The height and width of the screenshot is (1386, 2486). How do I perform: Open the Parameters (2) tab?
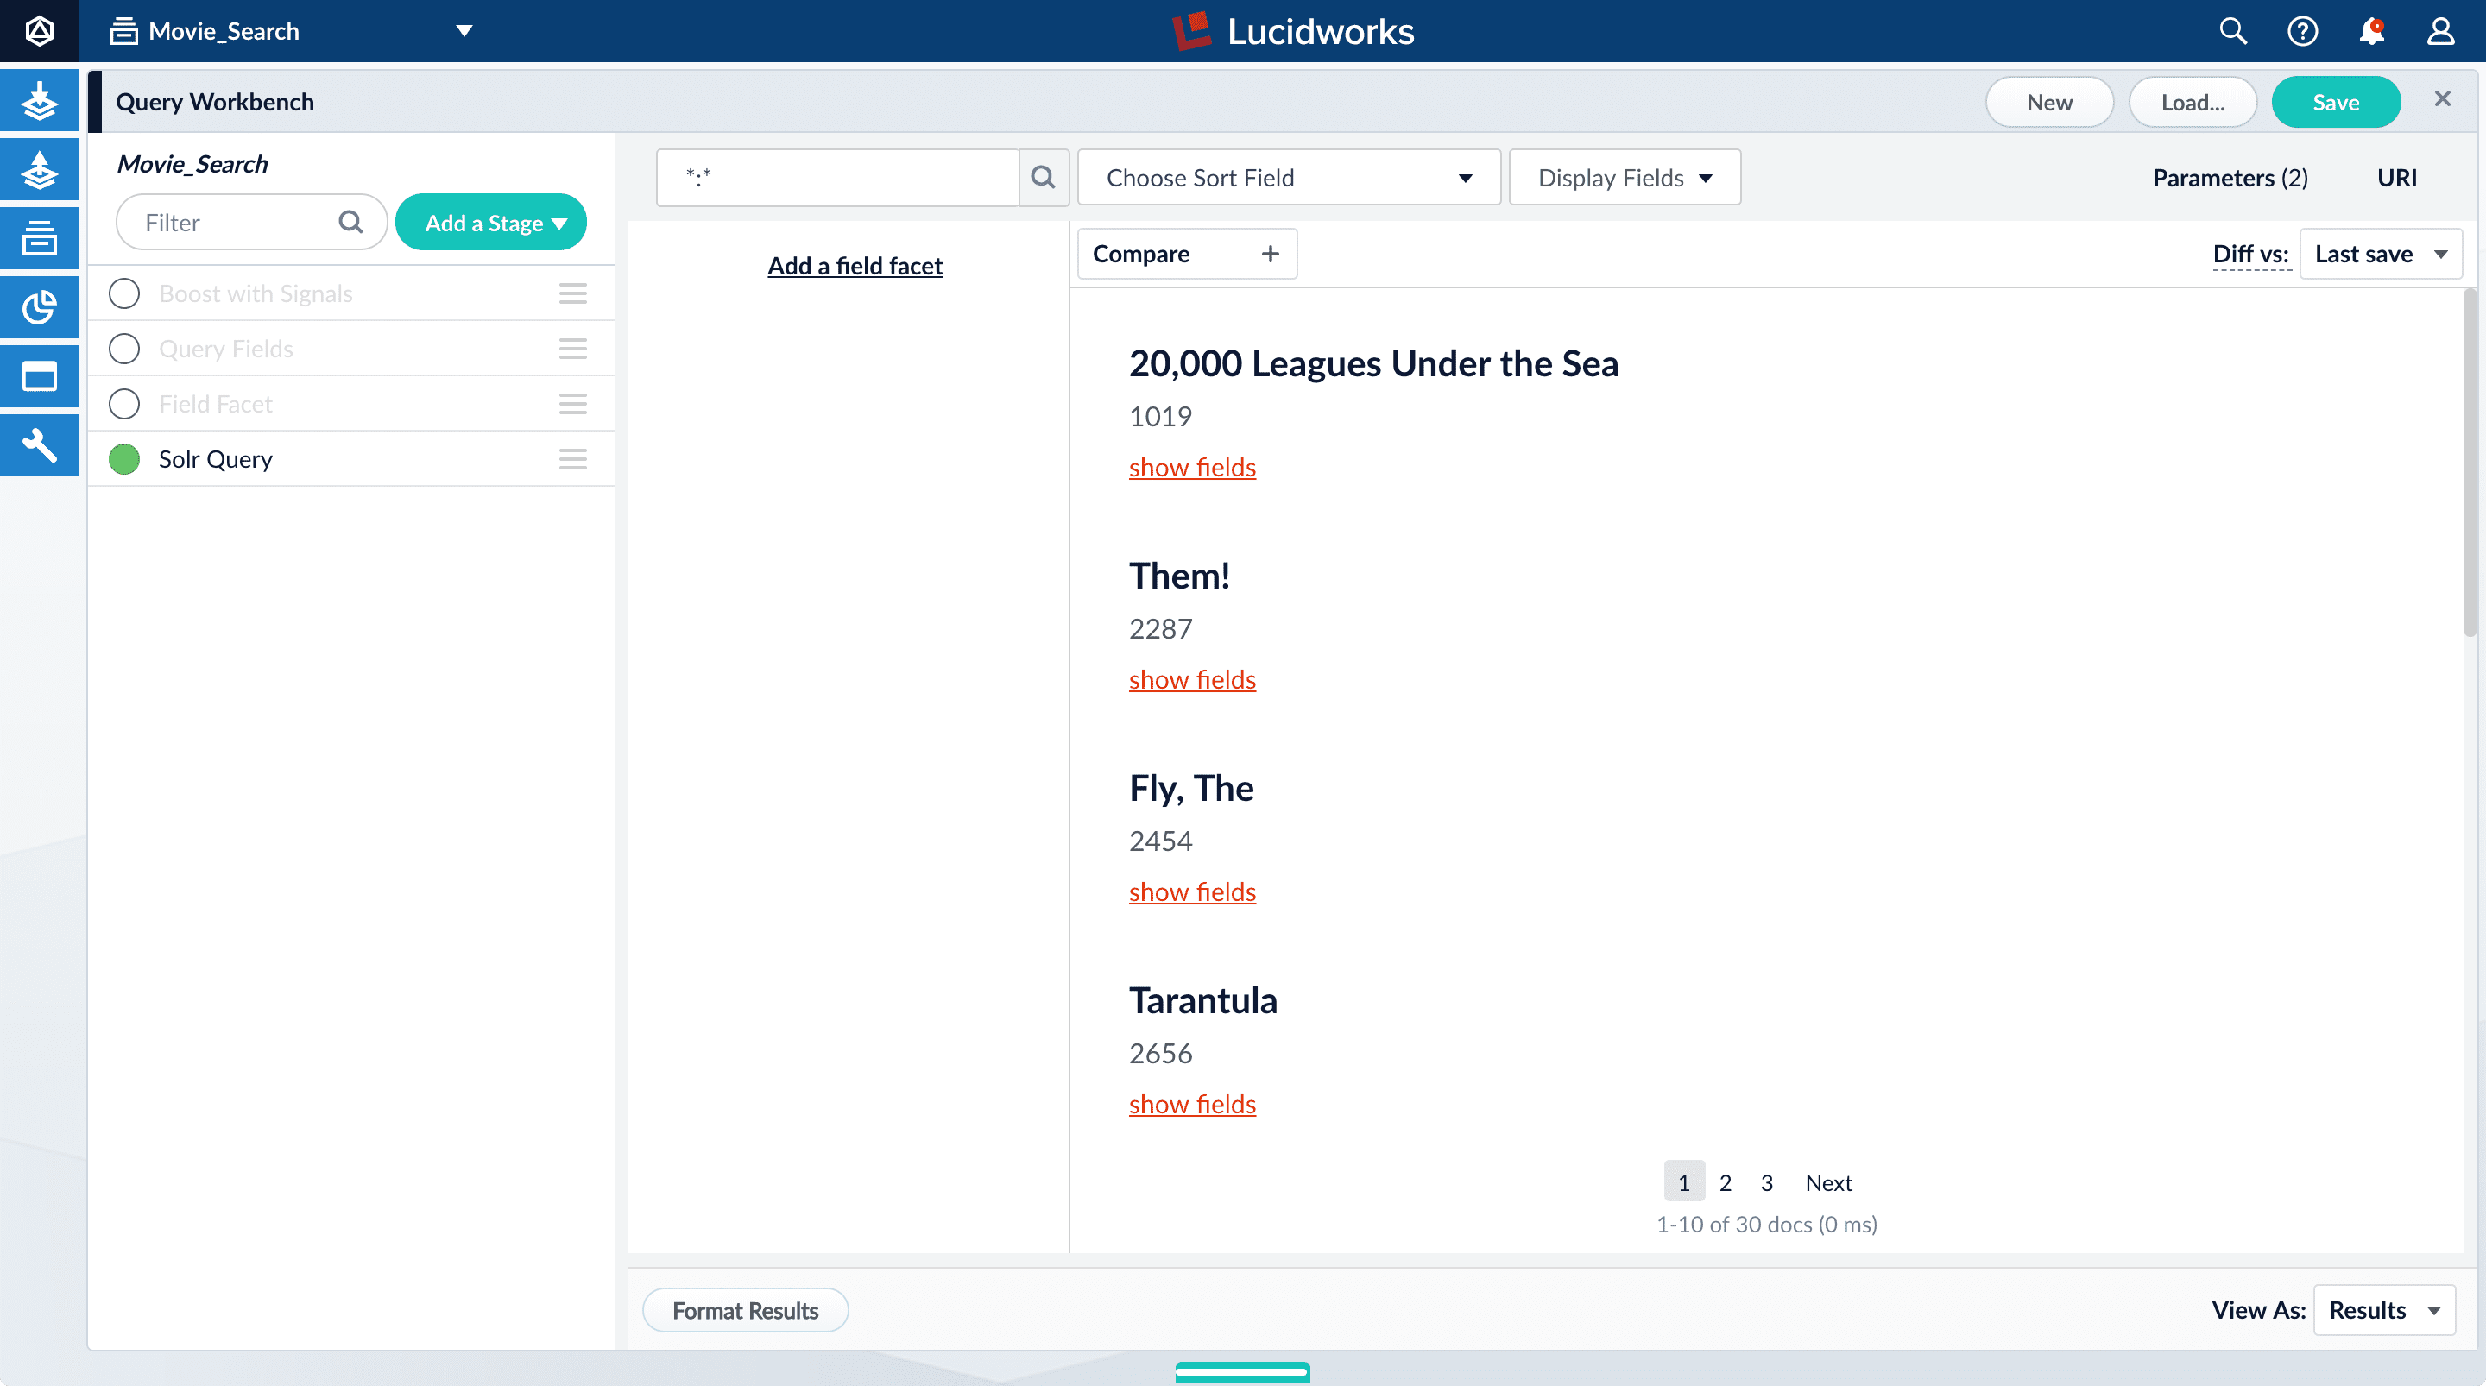[x=2230, y=178]
